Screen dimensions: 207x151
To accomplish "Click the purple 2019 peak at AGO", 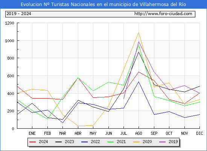I will click(x=139, y=42).
